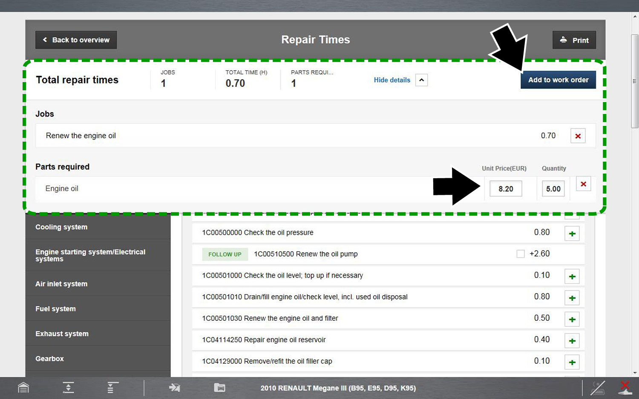
Task: Click the list tree icon in bottom bar
Action: (x=112, y=388)
